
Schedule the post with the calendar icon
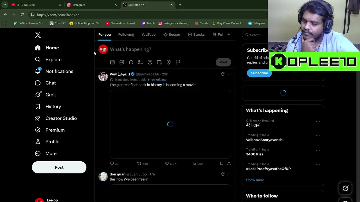[x=159, y=62]
